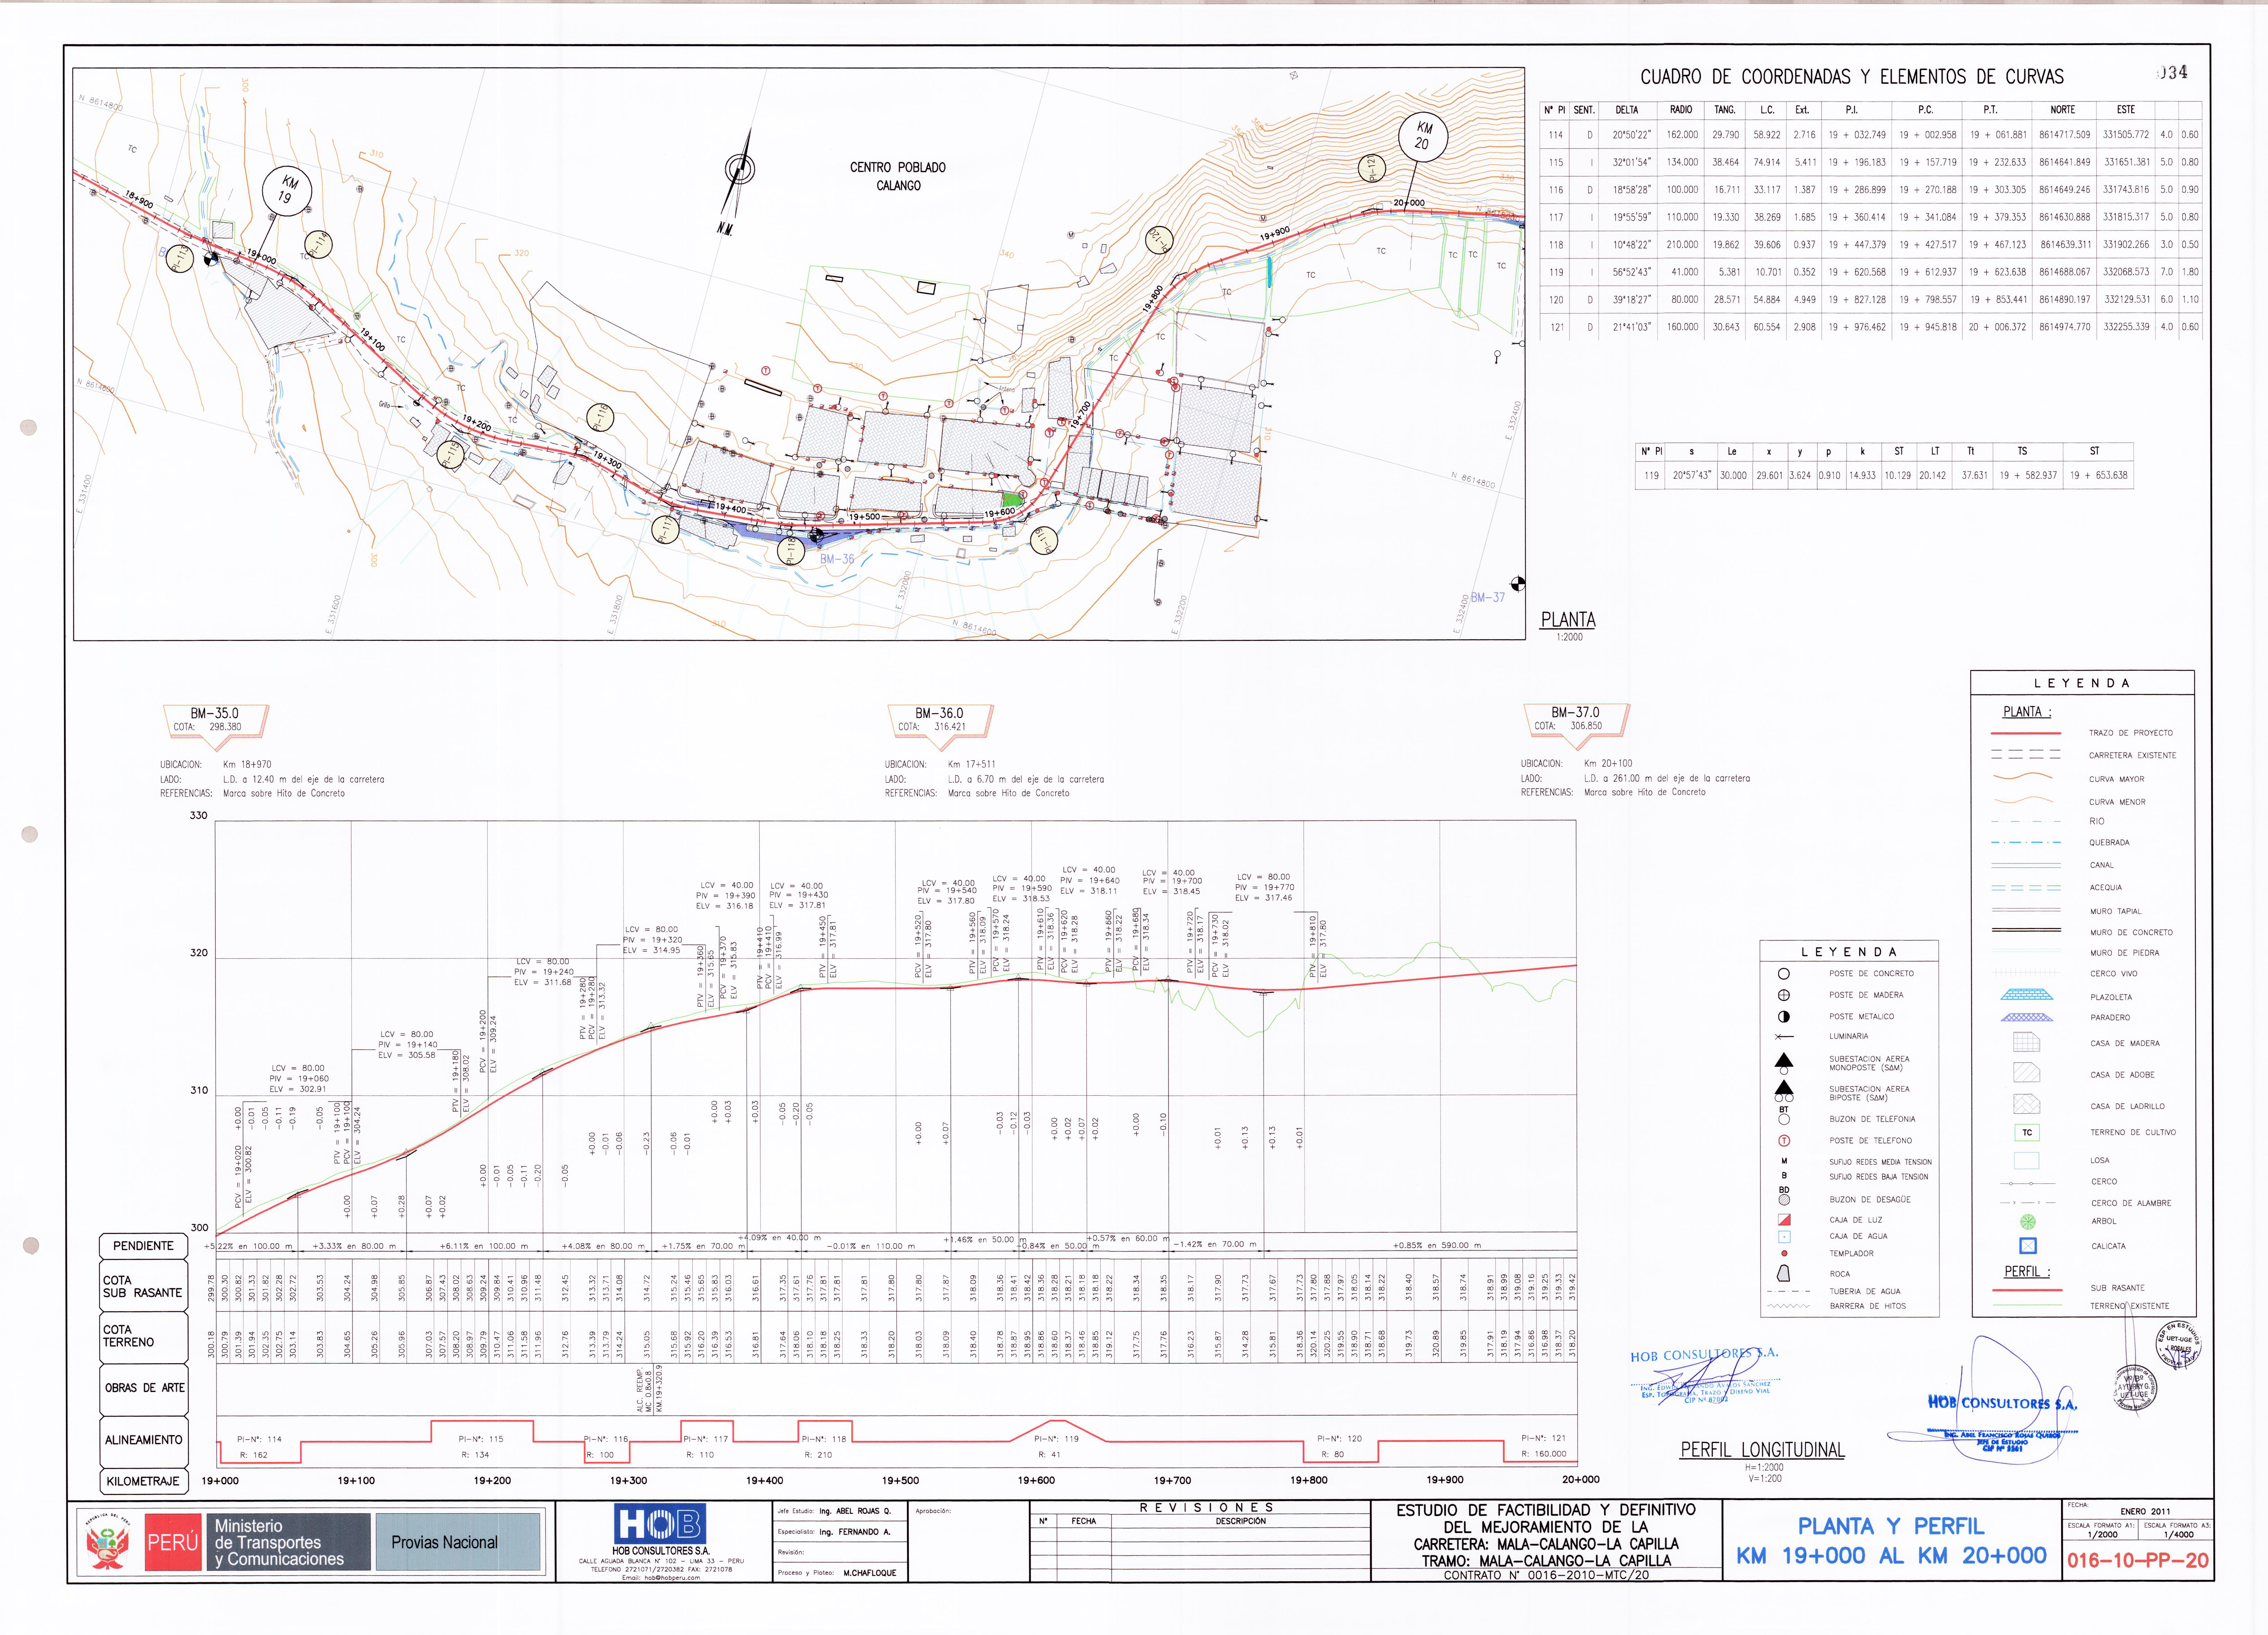This screenshot has width=2268, height=1635.
Task: Click the HOB Consultores logo in title block
Action: [660, 1524]
